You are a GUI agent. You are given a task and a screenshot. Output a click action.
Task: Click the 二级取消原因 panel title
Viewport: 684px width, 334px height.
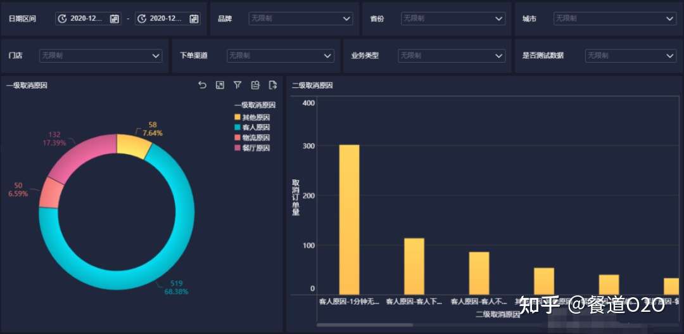(x=312, y=86)
